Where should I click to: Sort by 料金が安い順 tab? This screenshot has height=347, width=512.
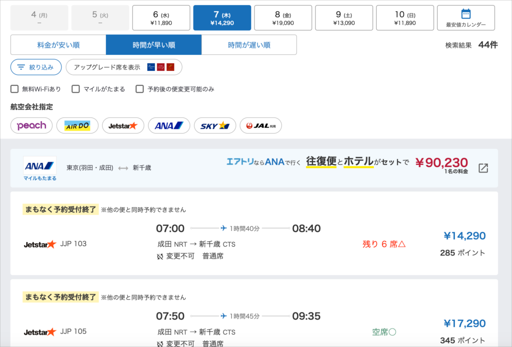[x=58, y=45]
